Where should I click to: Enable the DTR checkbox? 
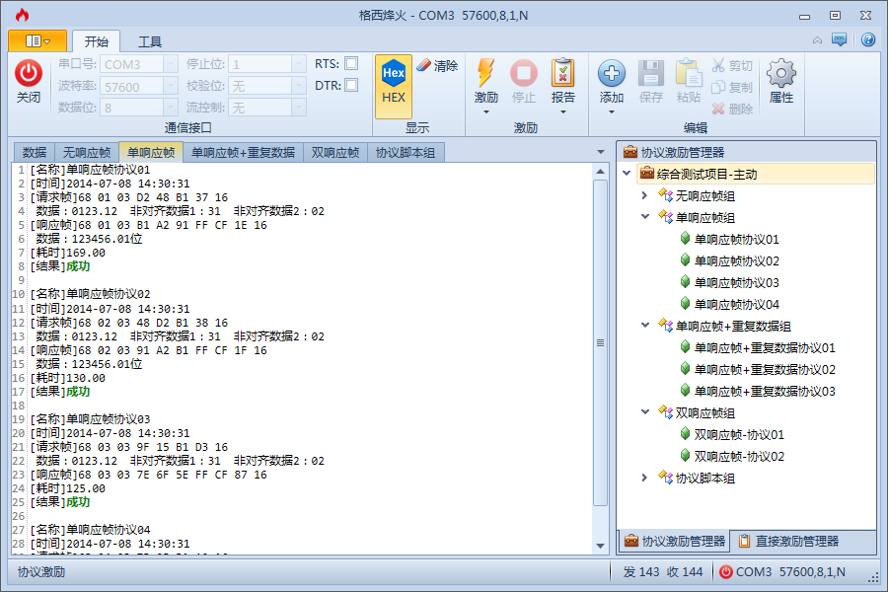pos(351,85)
